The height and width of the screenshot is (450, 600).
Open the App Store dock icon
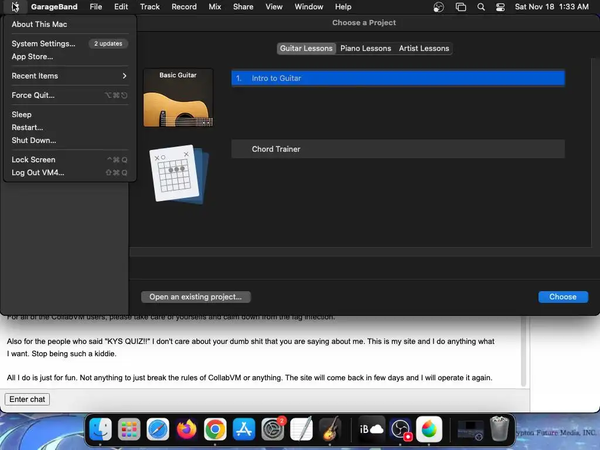click(244, 429)
